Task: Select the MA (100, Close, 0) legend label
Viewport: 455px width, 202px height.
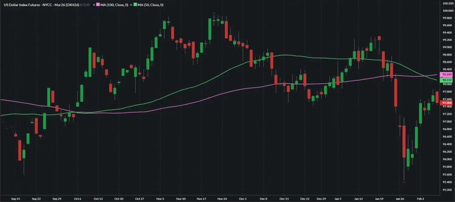Action: [x=114, y=5]
